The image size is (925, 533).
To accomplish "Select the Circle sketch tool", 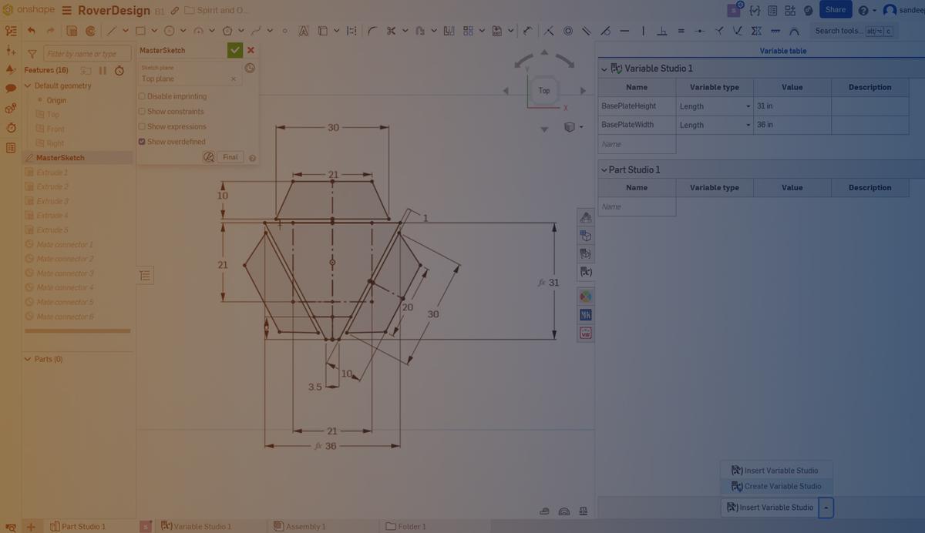I will coord(171,31).
